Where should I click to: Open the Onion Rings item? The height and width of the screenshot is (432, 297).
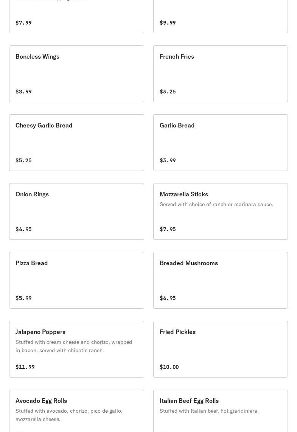click(x=76, y=211)
